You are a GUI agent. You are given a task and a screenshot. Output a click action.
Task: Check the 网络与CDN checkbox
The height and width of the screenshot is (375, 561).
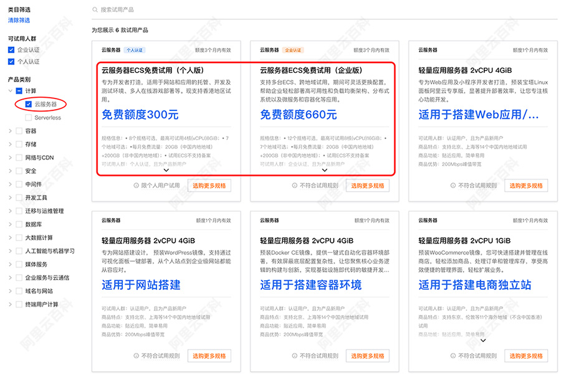coord(19,158)
